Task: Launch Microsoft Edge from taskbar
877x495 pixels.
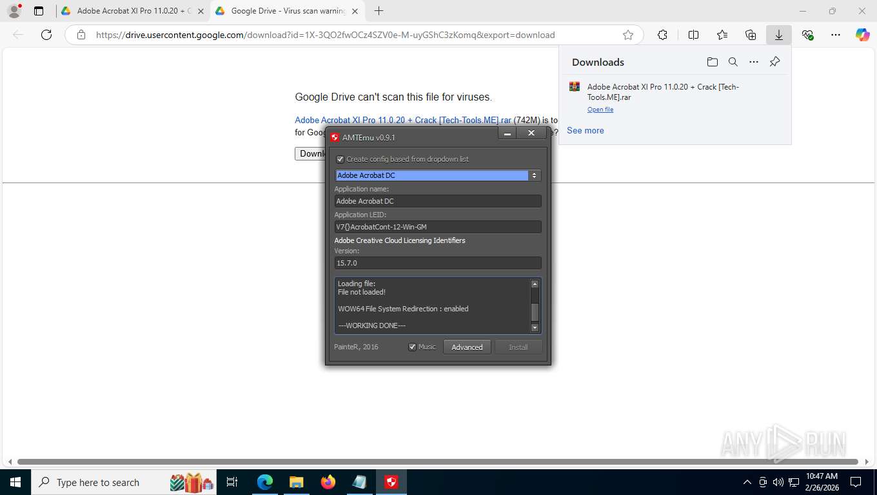Action: point(265,482)
